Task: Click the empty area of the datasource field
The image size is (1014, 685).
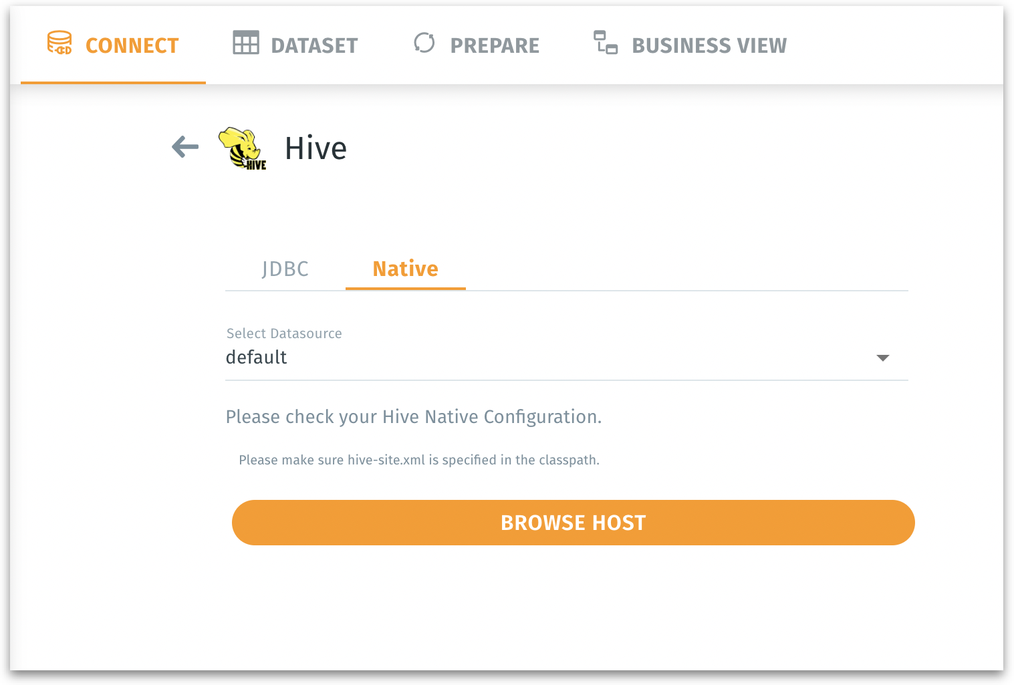Action: click(x=568, y=358)
